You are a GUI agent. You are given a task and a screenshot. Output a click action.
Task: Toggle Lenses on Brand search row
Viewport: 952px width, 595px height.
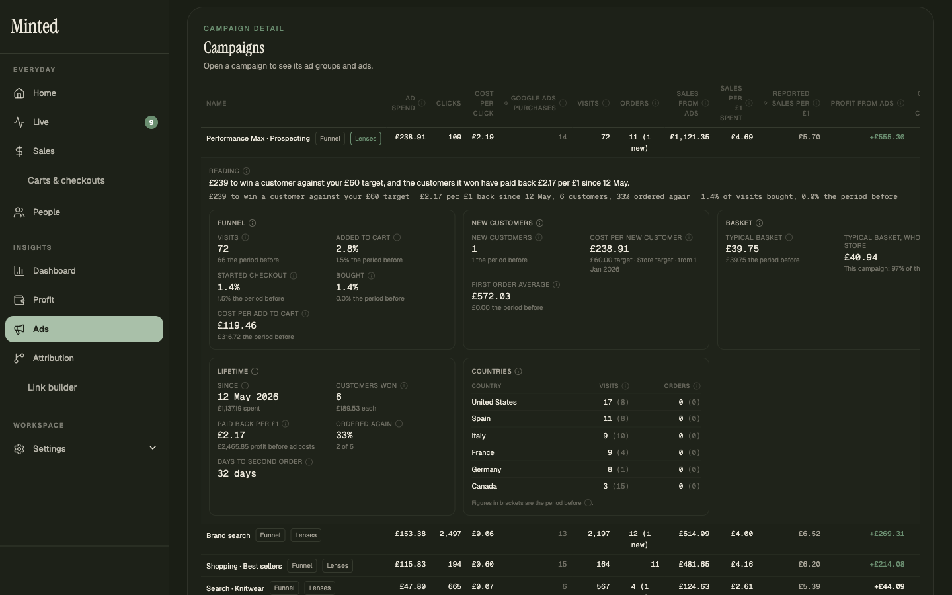point(305,535)
